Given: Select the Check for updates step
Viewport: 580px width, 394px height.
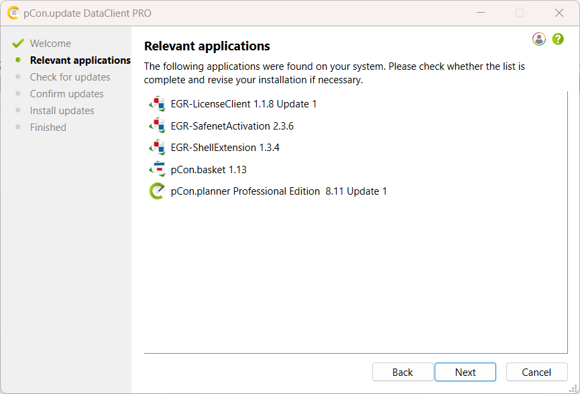Looking at the screenshot, I should pyautogui.click(x=70, y=77).
